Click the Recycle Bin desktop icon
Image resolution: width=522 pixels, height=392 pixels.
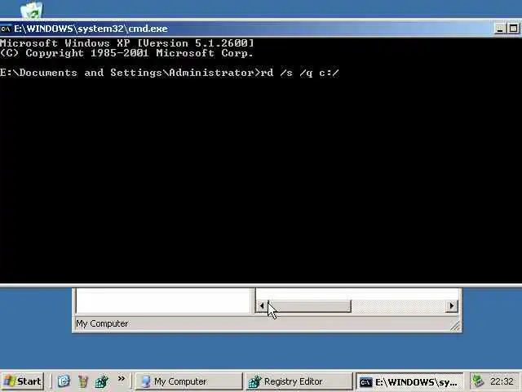(x=32, y=9)
